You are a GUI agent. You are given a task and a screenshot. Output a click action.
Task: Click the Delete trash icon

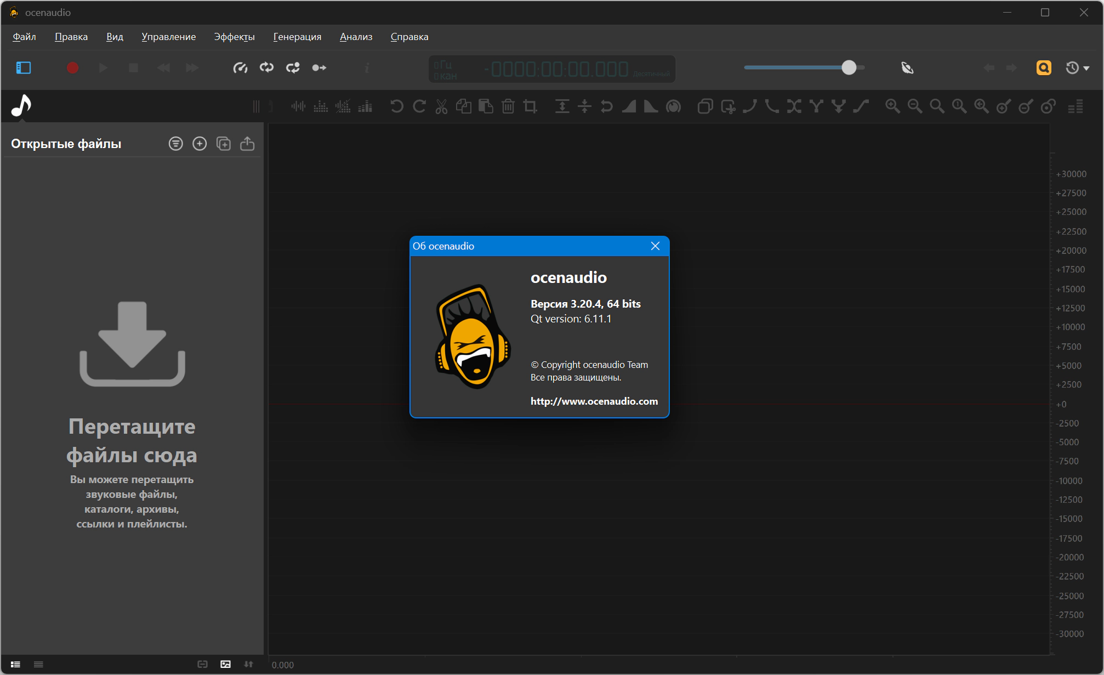(508, 106)
